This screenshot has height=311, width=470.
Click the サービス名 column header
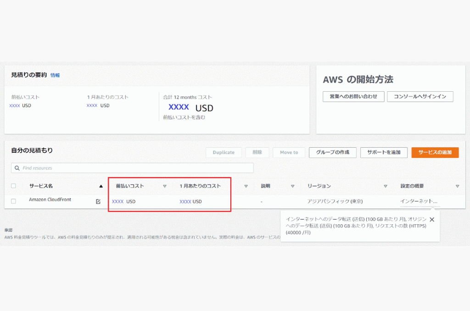click(41, 186)
